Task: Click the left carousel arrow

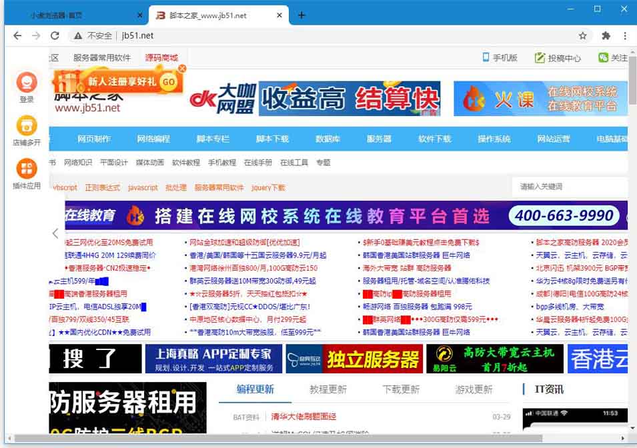Action: (x=55, y=233)
